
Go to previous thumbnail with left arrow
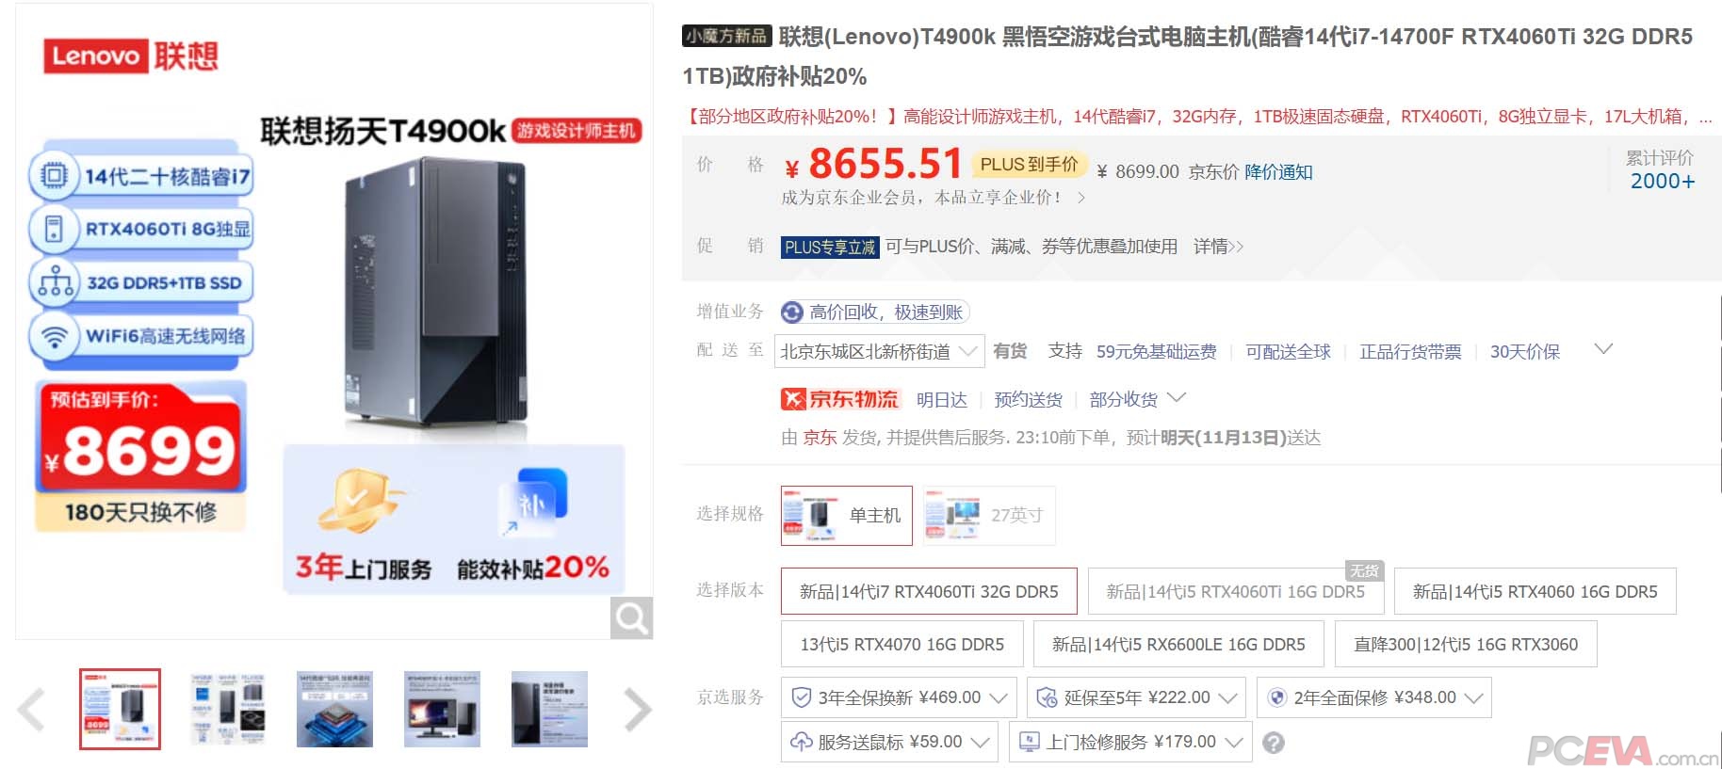click(x=31, y=710)
